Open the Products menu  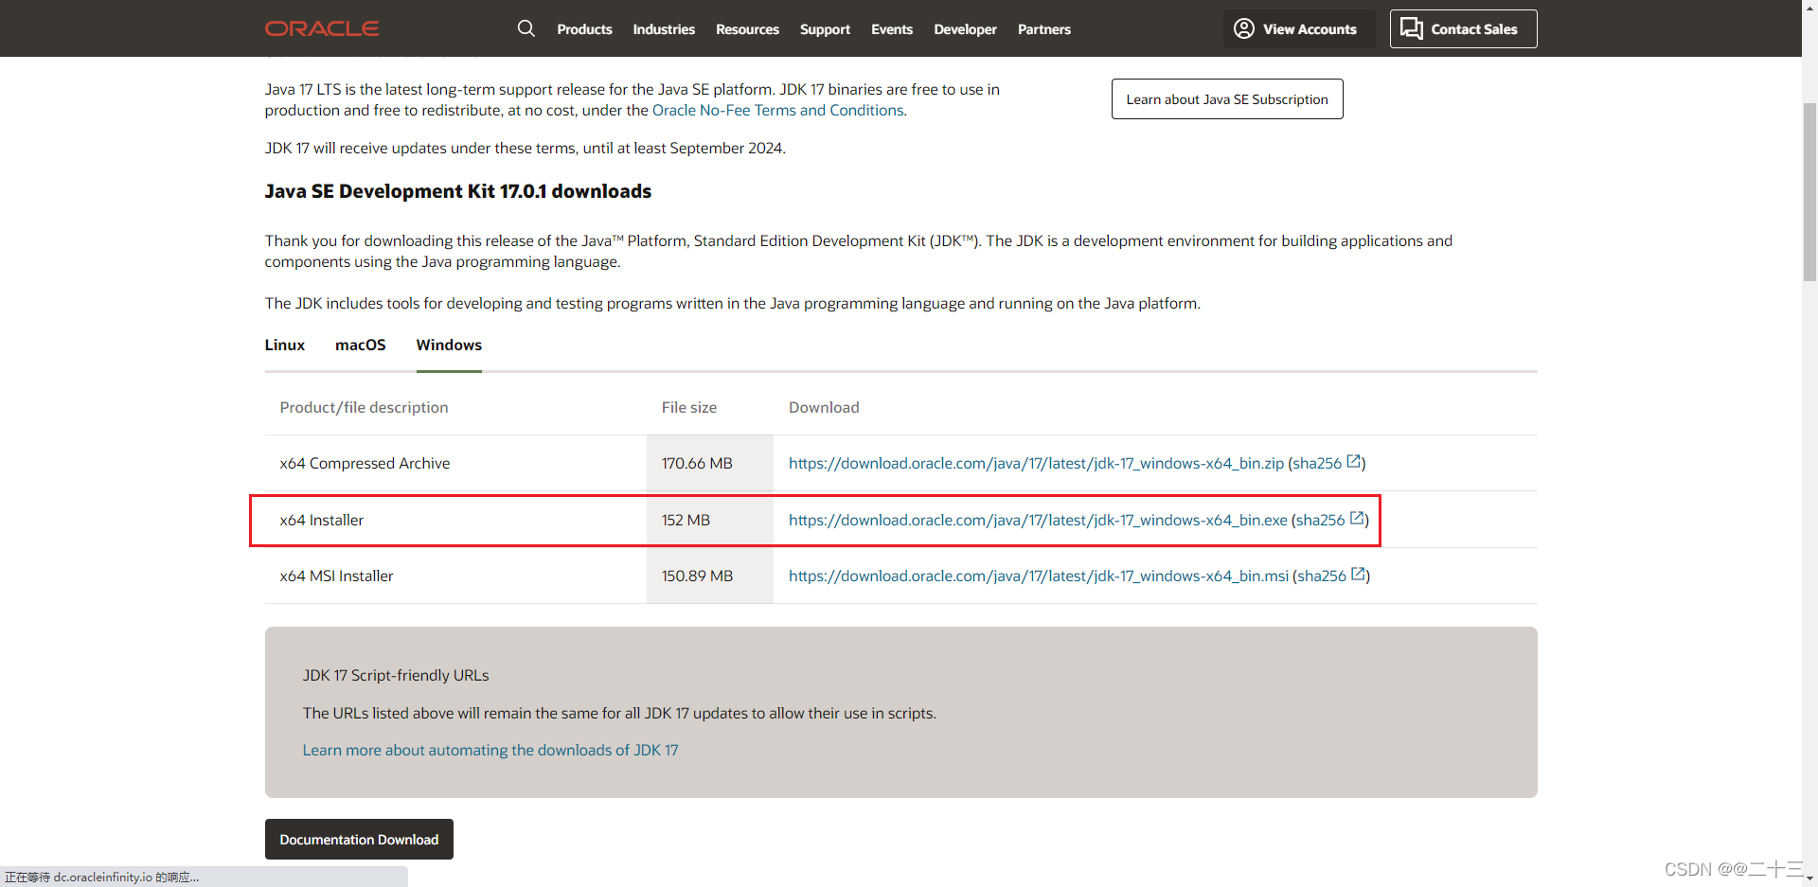point(584,29)
